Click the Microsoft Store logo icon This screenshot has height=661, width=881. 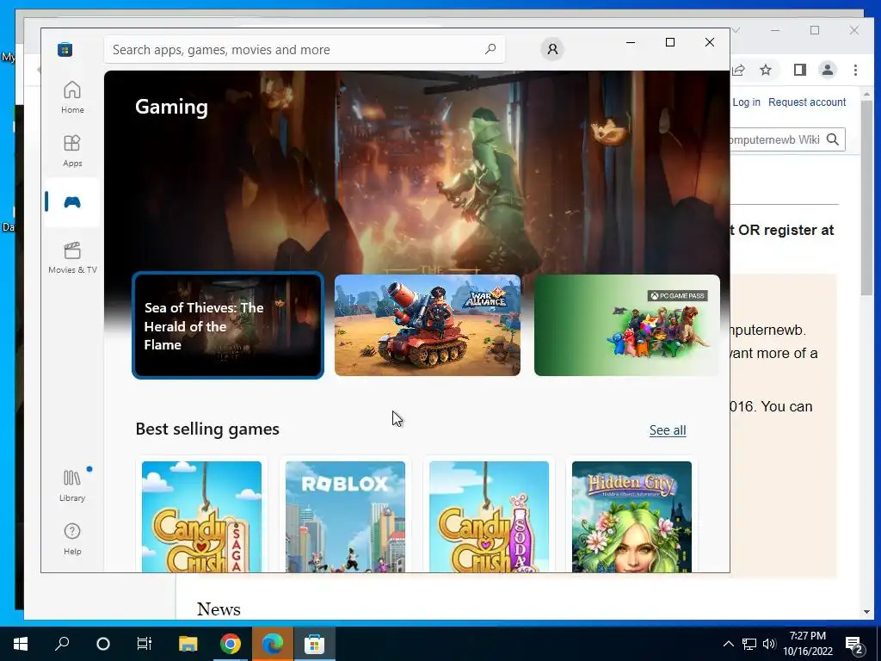click(65, 49)
